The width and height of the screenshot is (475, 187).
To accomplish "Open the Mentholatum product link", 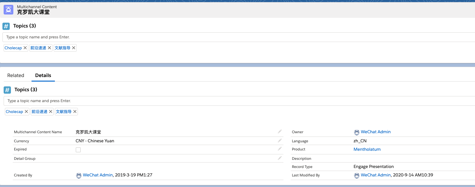I will point(367,149).
